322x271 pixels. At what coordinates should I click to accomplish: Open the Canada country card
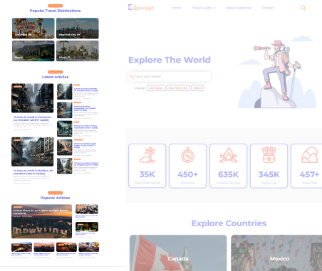click(178, 253)
